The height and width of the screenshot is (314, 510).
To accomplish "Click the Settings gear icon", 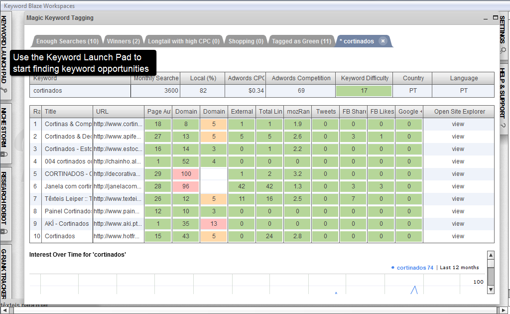I will [503, 50].
